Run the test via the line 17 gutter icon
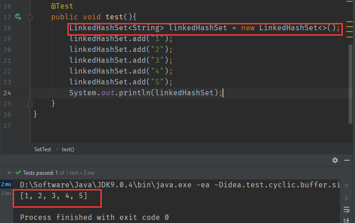Image resolution: width=355 pixels, height=223 pixels. pyautogui.click(x=19, y=17)
